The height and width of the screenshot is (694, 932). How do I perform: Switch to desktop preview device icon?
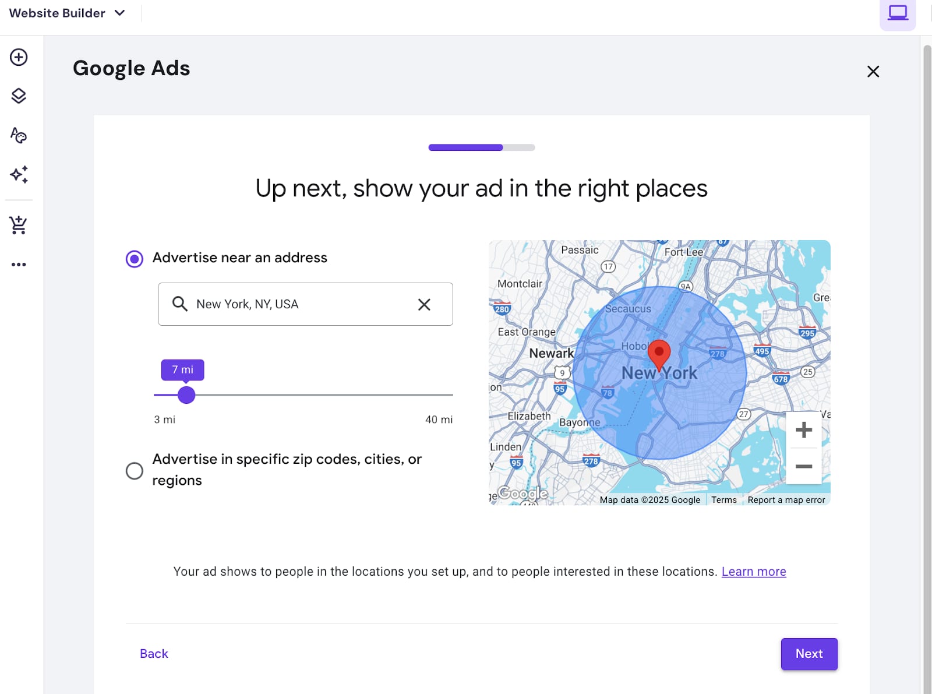(897, 13)
